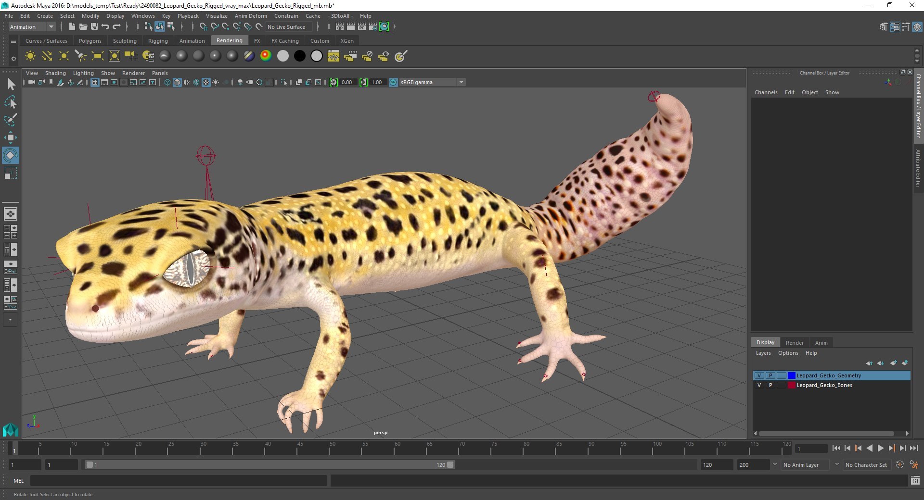Play the animation forwards

(880, 448)
